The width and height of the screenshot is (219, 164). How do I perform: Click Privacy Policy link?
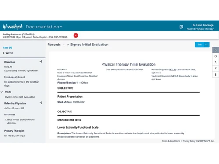tap(189, 141)
